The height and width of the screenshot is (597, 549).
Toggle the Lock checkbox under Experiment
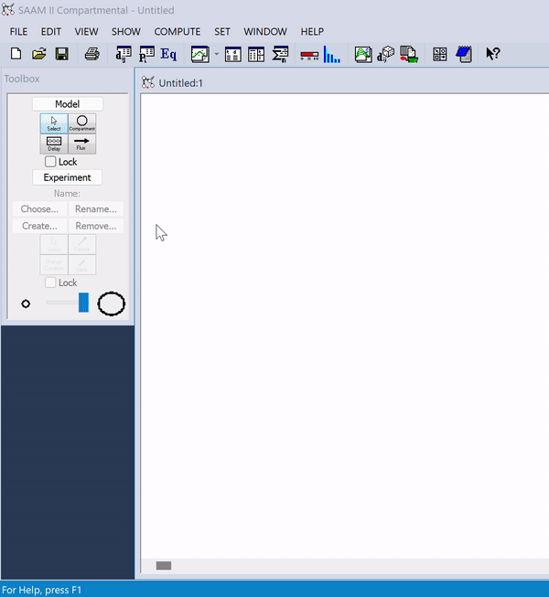(x=50, y=283)
